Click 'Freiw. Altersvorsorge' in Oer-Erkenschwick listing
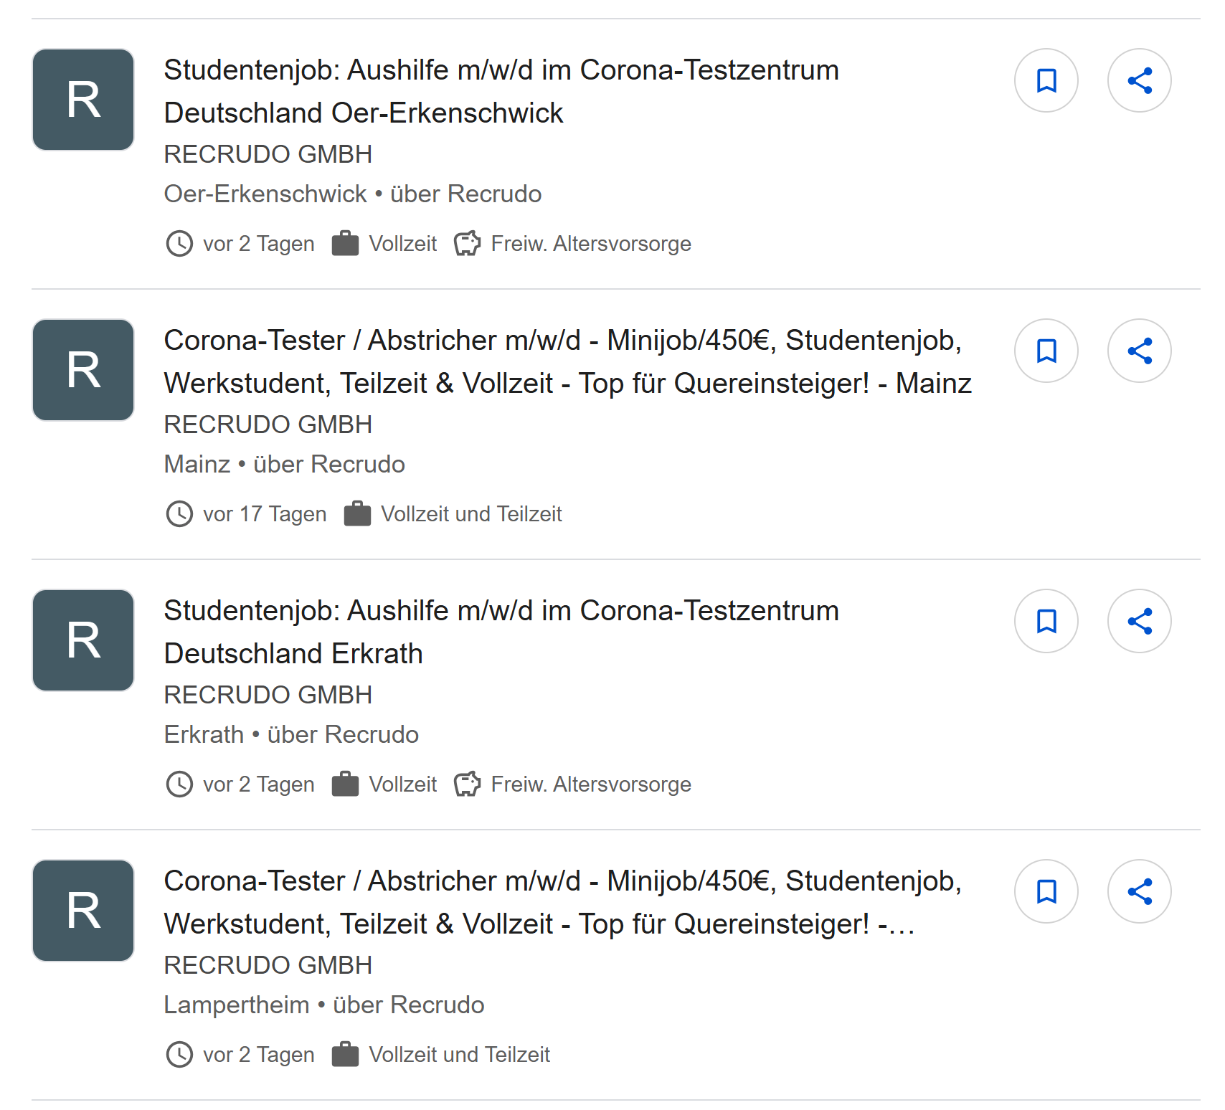 coord(591,244)
